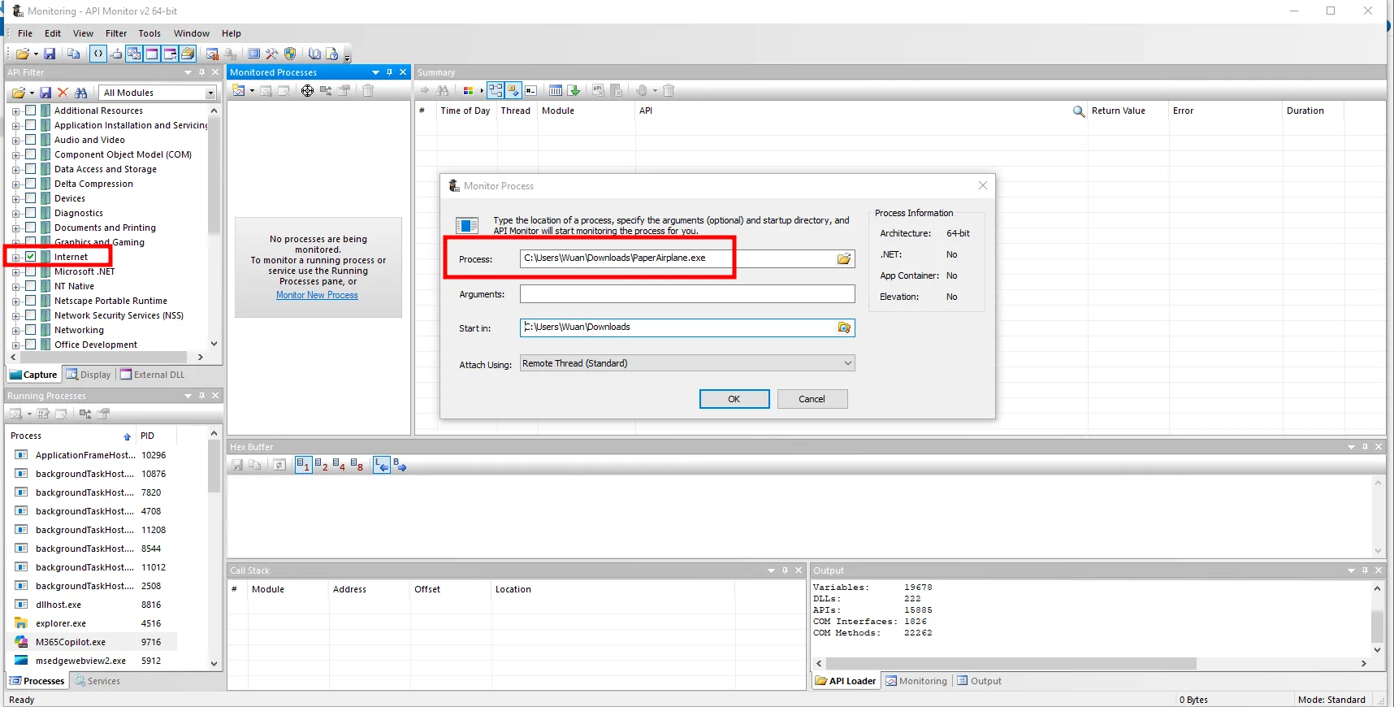Click the Monitor New Process link
Screen dimensions: 1394x707
point(317,295)
